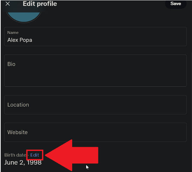Image resolution: width=192 pixels, height=172 pixels.
Task: Select the Location input field
Action: pyautogui.click(x=95, y=105)
